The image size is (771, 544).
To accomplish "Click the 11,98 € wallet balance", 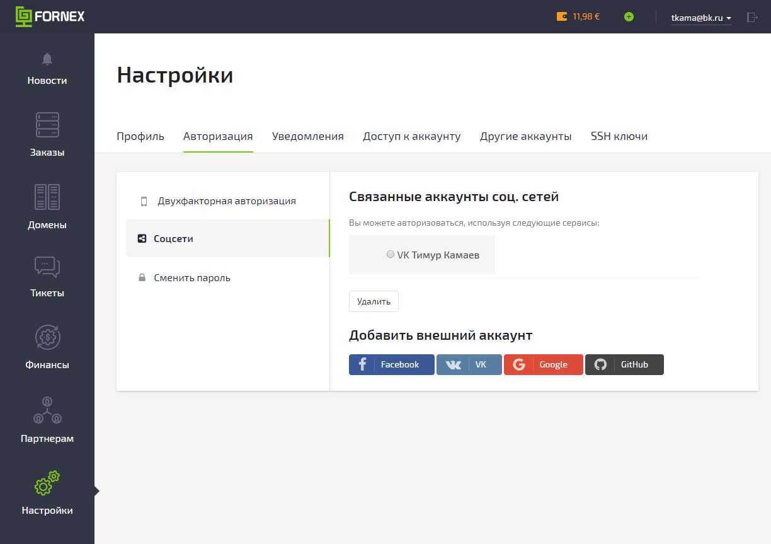I will tap(578, 17).
